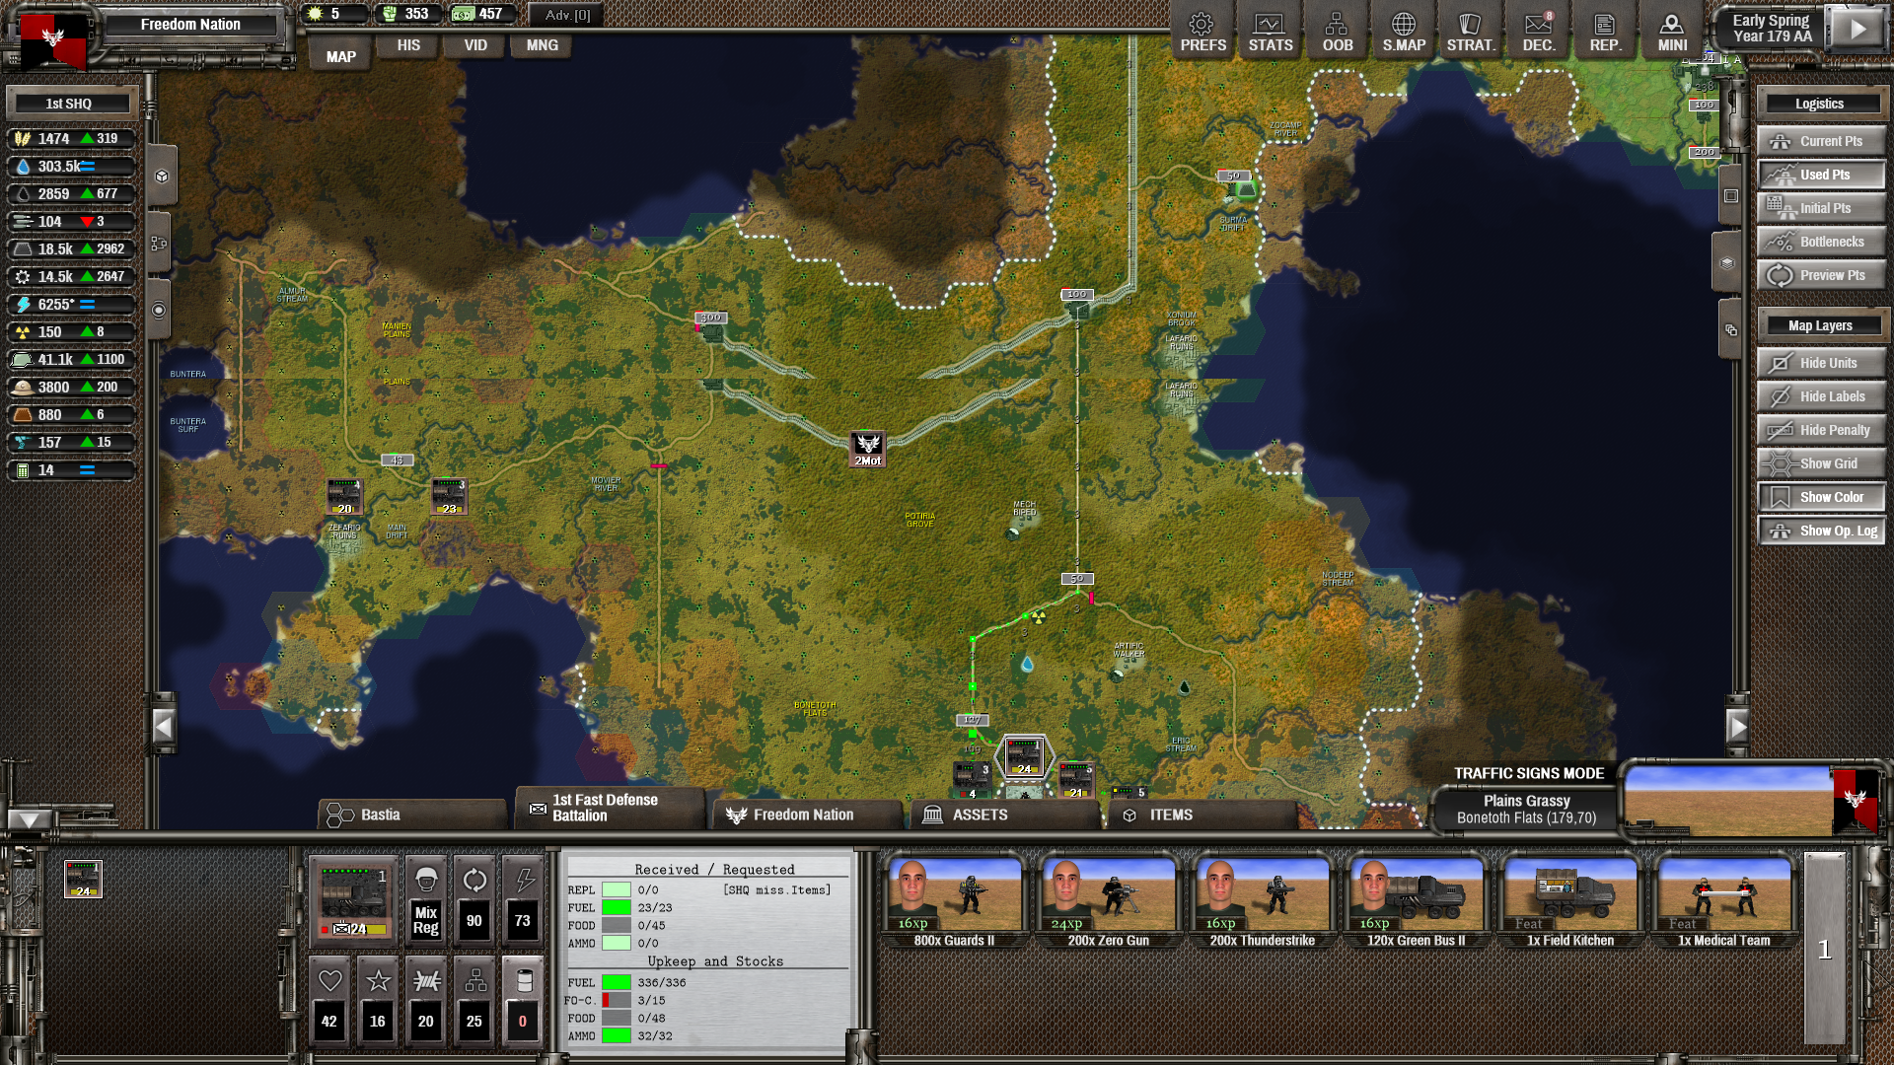Expand right map scroll arrow
Image resolution: width=1894 pixels, height=1065 pixels.
(x=1737, y=728)
